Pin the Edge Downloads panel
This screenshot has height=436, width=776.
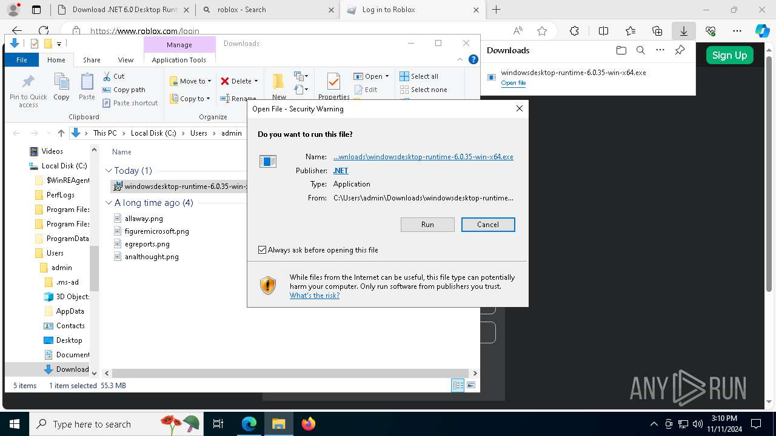click(680, 50)
